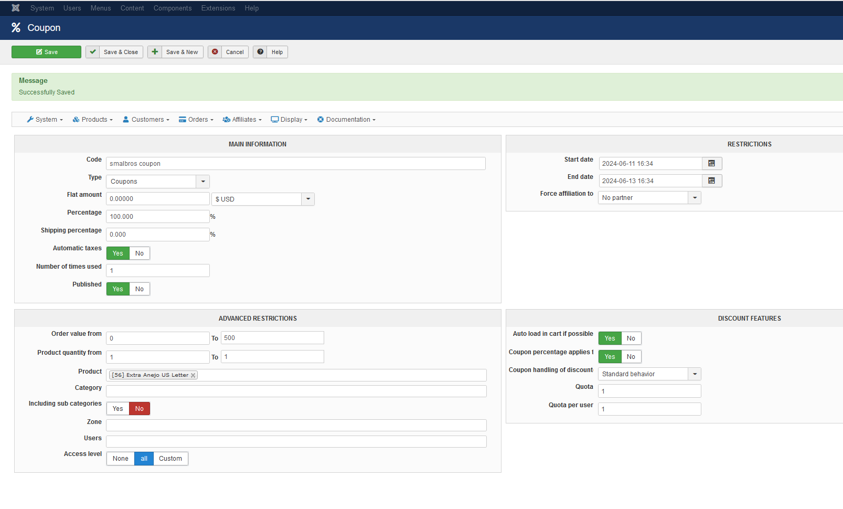Set Including sub categories to No
843x509 pixels.
click(140, 409)
